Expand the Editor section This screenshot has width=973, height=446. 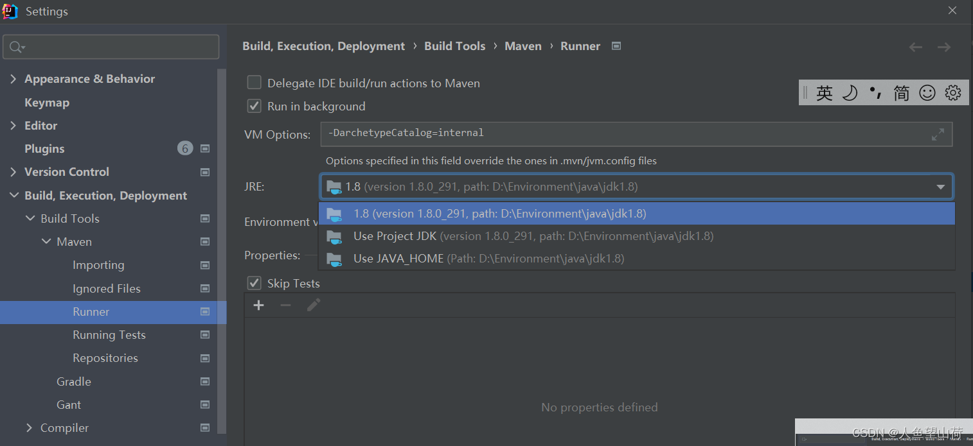click(13, 126)
